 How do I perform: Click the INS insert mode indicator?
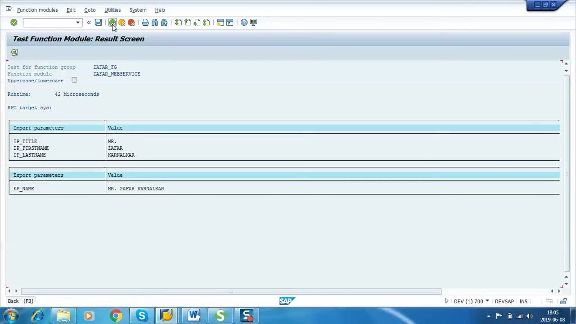click(523, 301)
